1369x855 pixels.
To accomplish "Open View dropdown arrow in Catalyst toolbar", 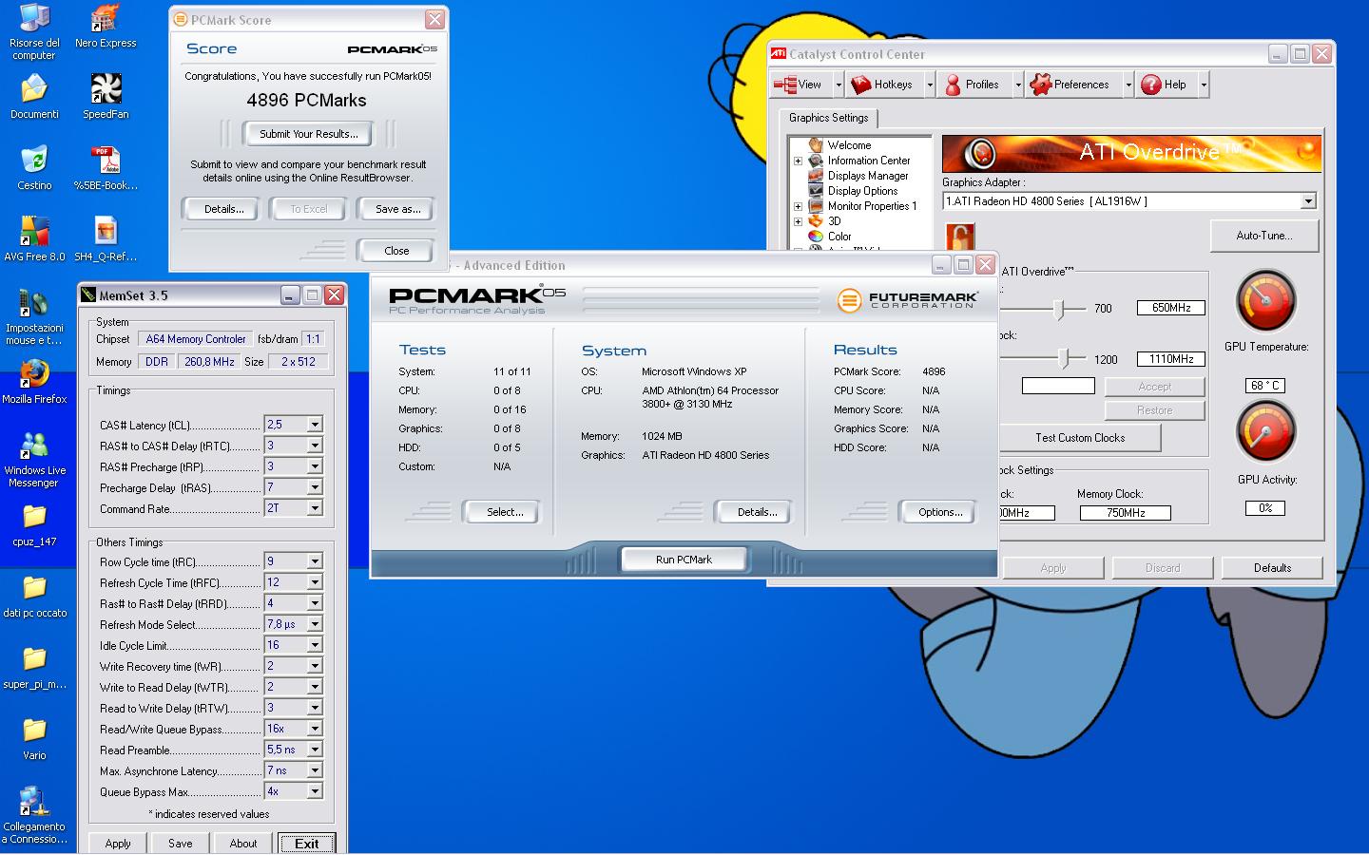I will coord(839,85).
